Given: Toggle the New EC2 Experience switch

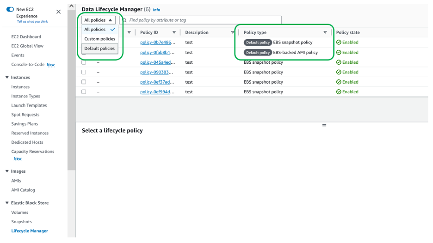Looking at the screenshot, I should point(10,9).
